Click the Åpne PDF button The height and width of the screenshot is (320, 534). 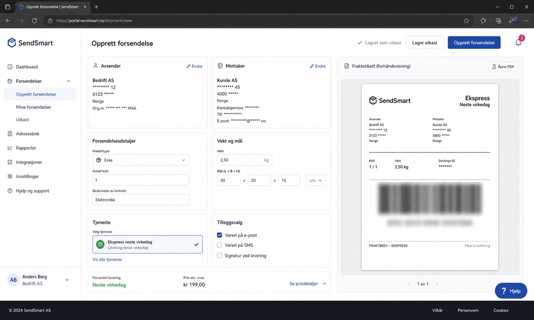tap(503, 67)
